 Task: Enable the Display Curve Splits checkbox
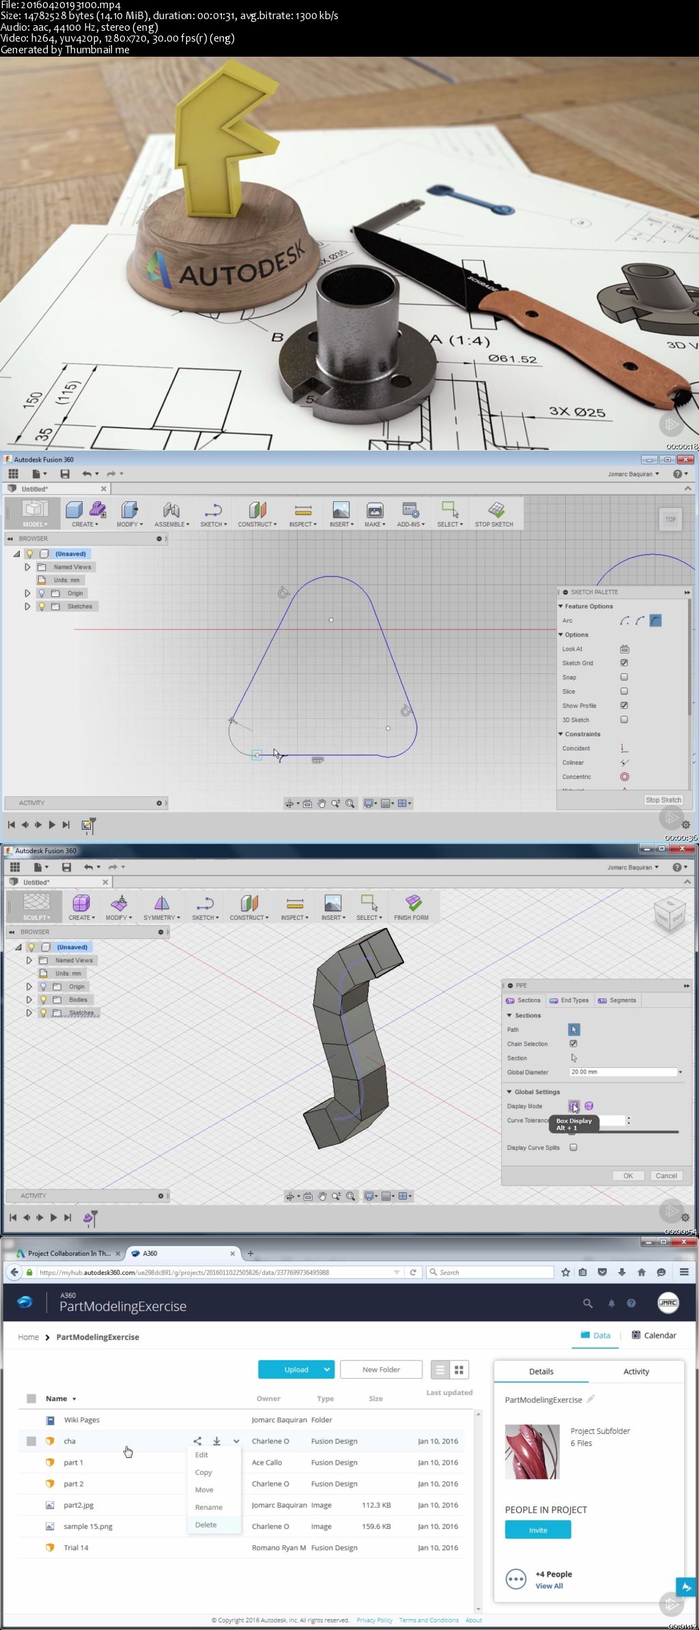click(573, 1147)
